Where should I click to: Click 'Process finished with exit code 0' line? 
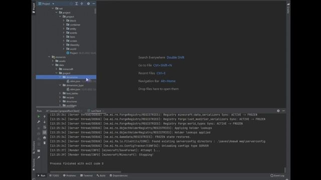tap(77, 163)
